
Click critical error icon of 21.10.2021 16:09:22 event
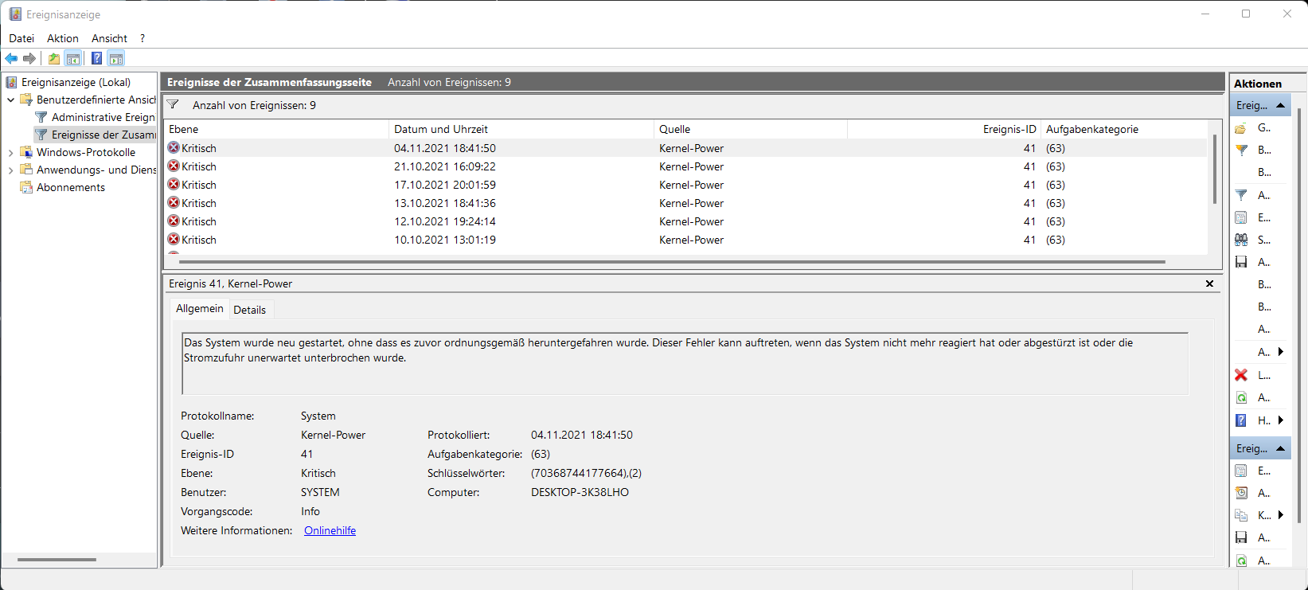tap(174, 166)
